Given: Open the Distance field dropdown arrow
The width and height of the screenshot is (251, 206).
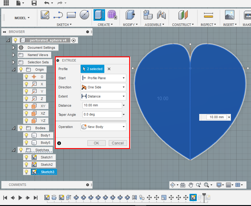Looking at the screenshot, I should 124,105.
